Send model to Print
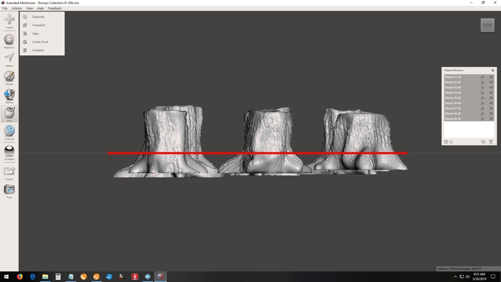The image size is (501, 282). pos(9,191)
